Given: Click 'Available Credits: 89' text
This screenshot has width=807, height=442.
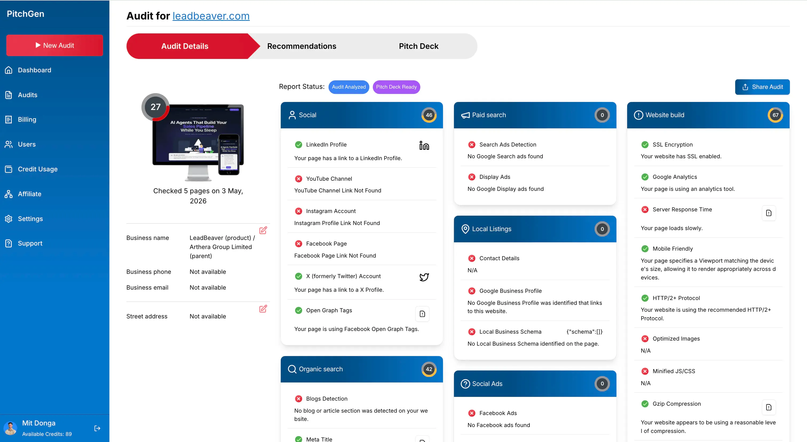Looking at the screenshot, I should (47, 434).
